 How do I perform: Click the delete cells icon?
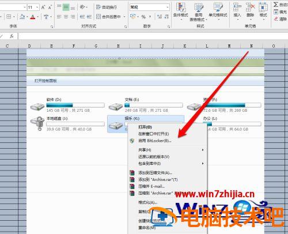point(250,10)
